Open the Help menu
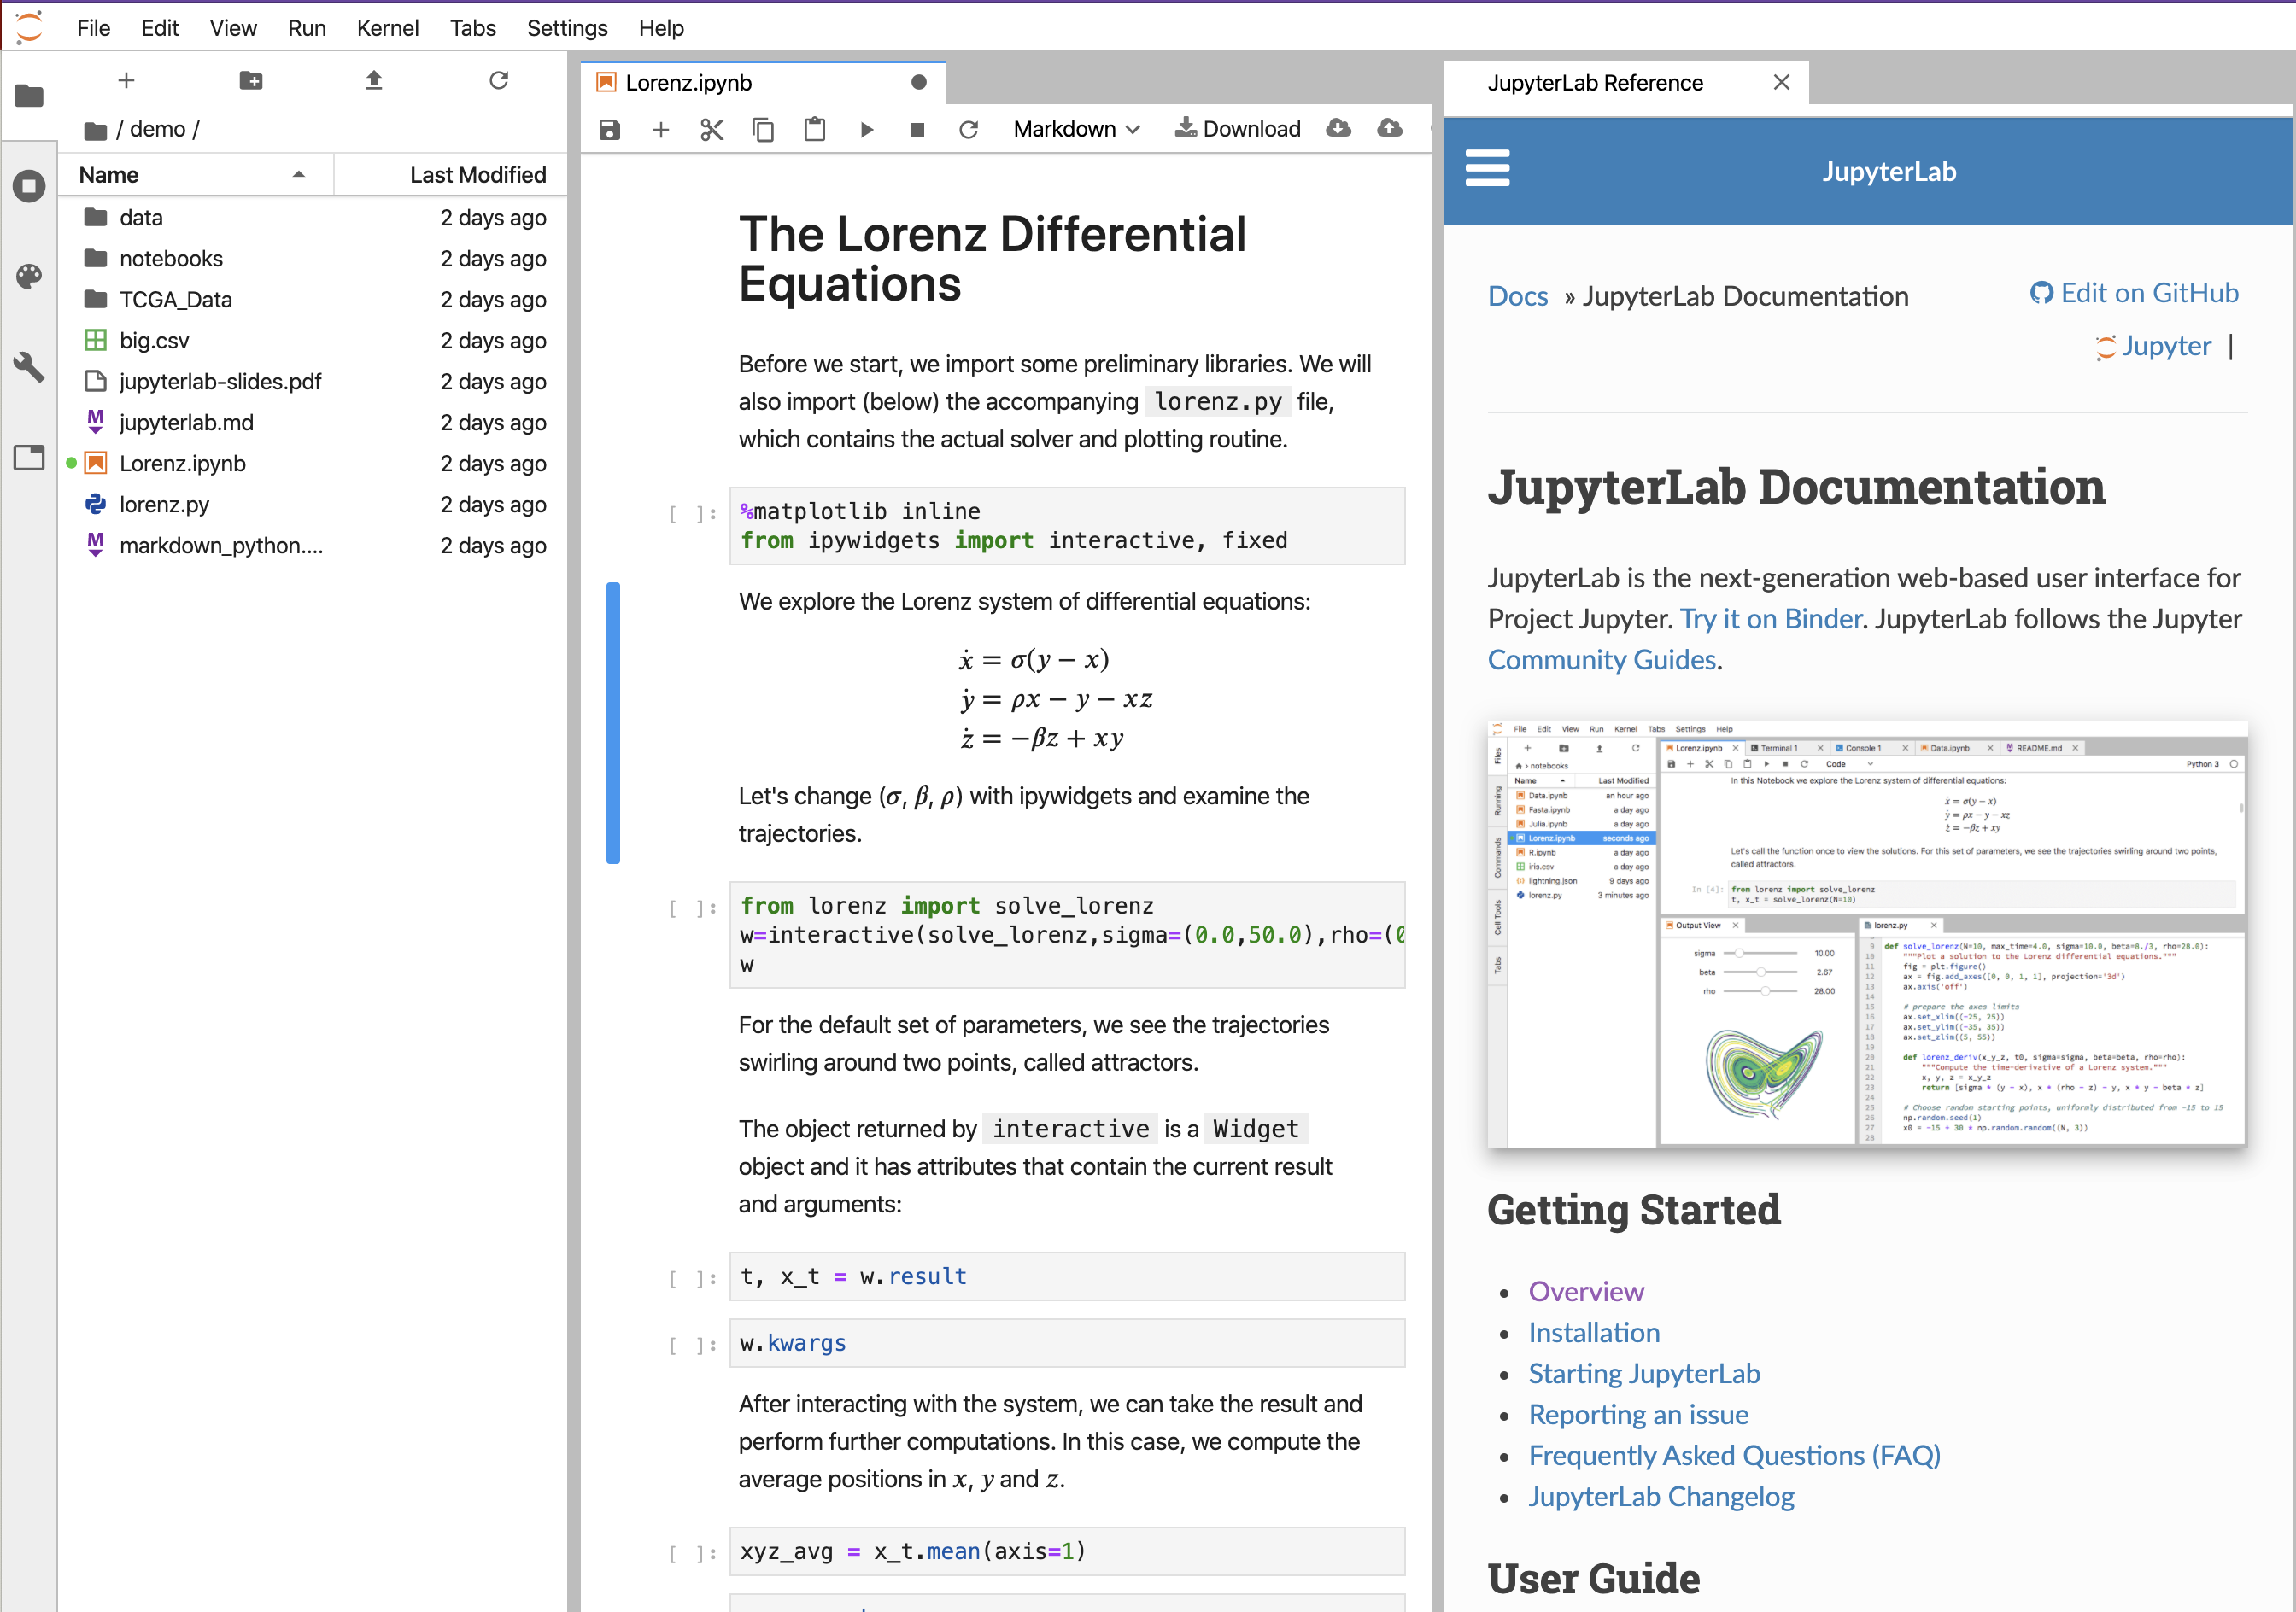The height and width of the screenshot is (1612, 2296). click(661, 28)
